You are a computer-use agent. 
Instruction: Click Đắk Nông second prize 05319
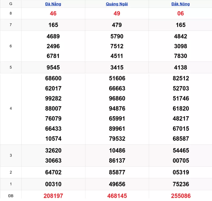[180, 172]
